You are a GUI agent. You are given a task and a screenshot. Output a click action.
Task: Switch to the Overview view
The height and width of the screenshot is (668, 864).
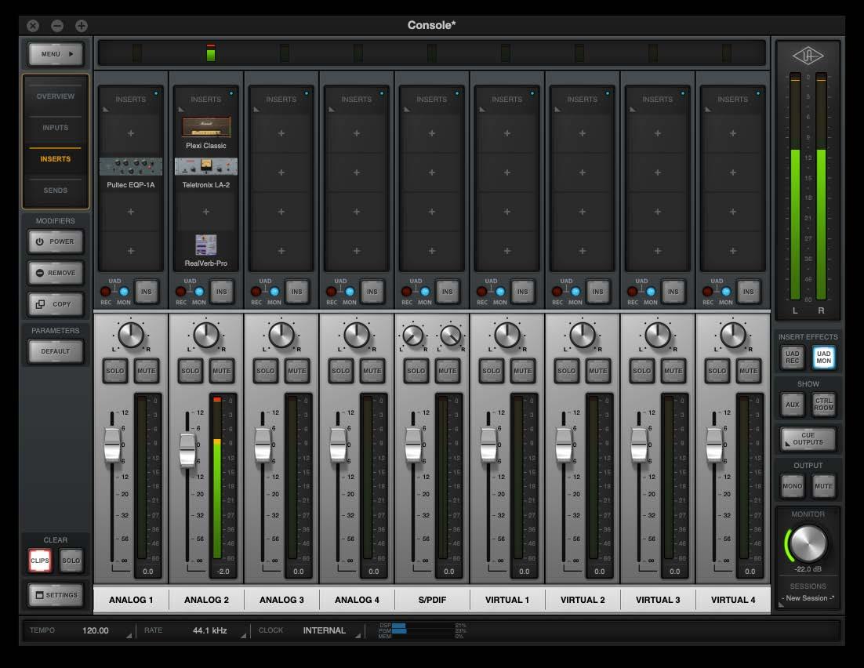56,96
